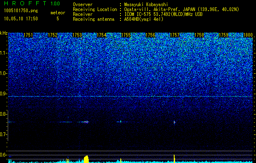Image resolution: width=256 pixels, height=163 pixels.
Task: Click the Receiving antenna label
Action: pyautogui.click(x=94, y=19)
